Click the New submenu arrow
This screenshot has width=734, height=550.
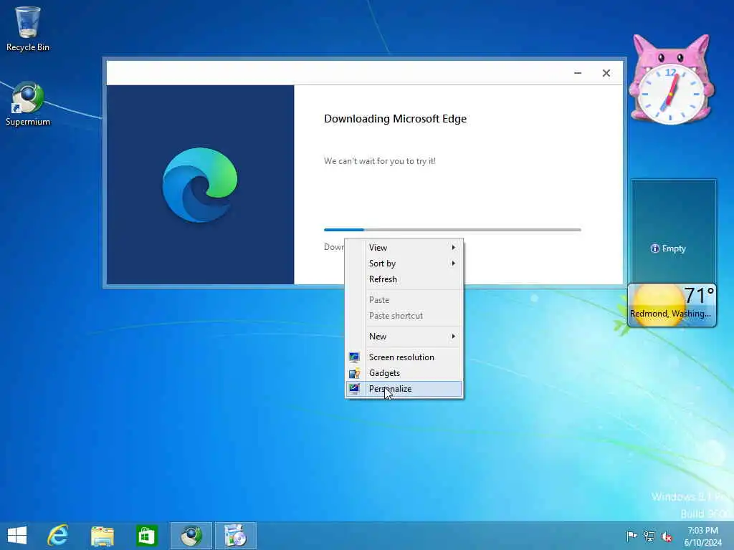(x=453, y=337)
